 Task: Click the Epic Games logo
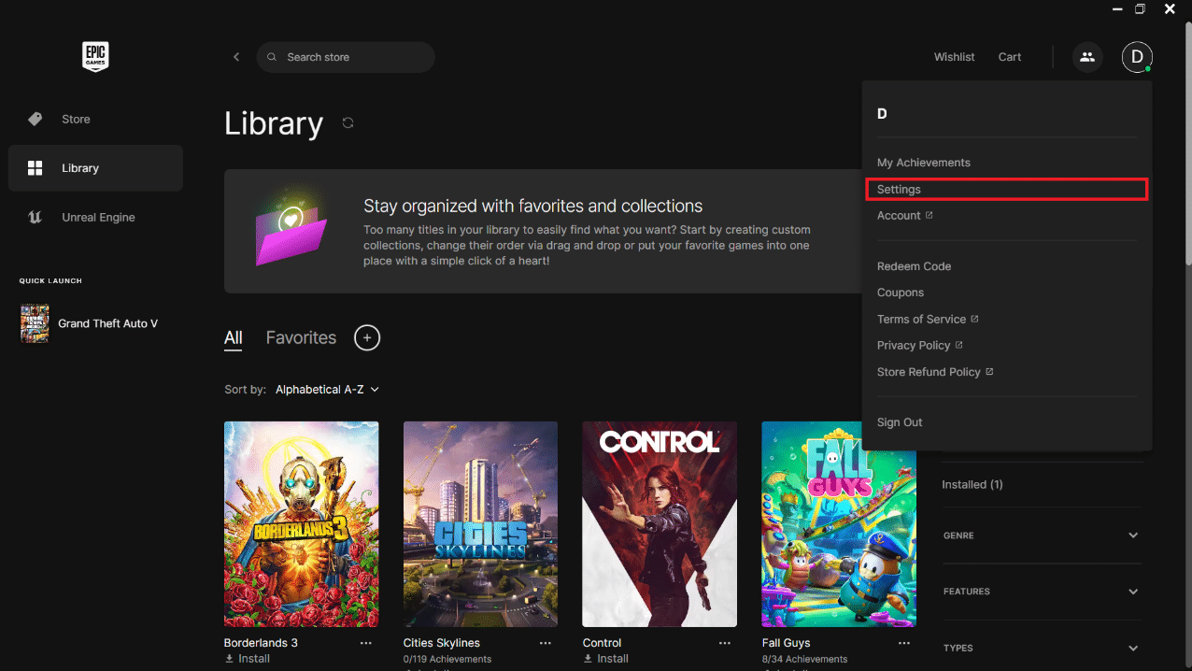(95, 57)
